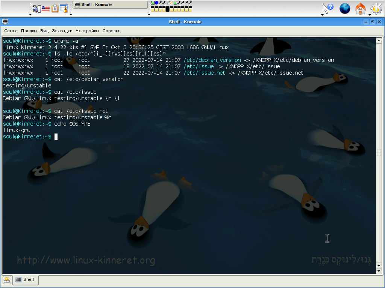Image resolution: width=385 pixels, height=288 pixels.
Task: Close the Shell - Konsole window
Action: click(x=379, y=22)
